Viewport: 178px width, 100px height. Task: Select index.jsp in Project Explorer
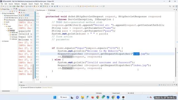pos(14,39)
